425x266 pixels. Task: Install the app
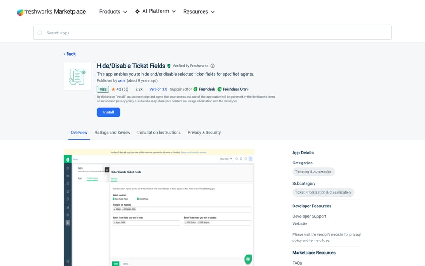click(109, 112)
